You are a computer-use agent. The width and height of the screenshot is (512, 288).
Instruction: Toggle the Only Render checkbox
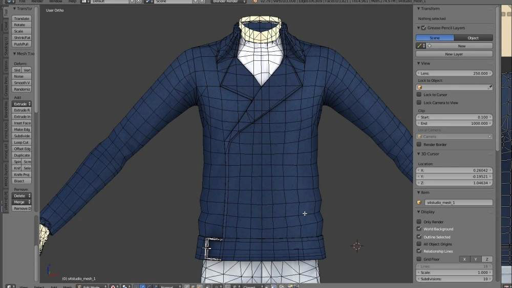419,222
